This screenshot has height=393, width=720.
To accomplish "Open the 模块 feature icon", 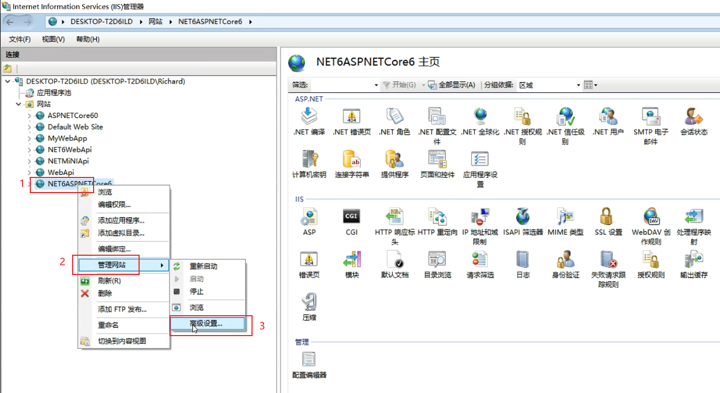I will (351, 259).
